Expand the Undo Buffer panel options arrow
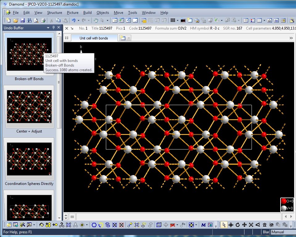296x237 pixels. (x=48, y=28)
